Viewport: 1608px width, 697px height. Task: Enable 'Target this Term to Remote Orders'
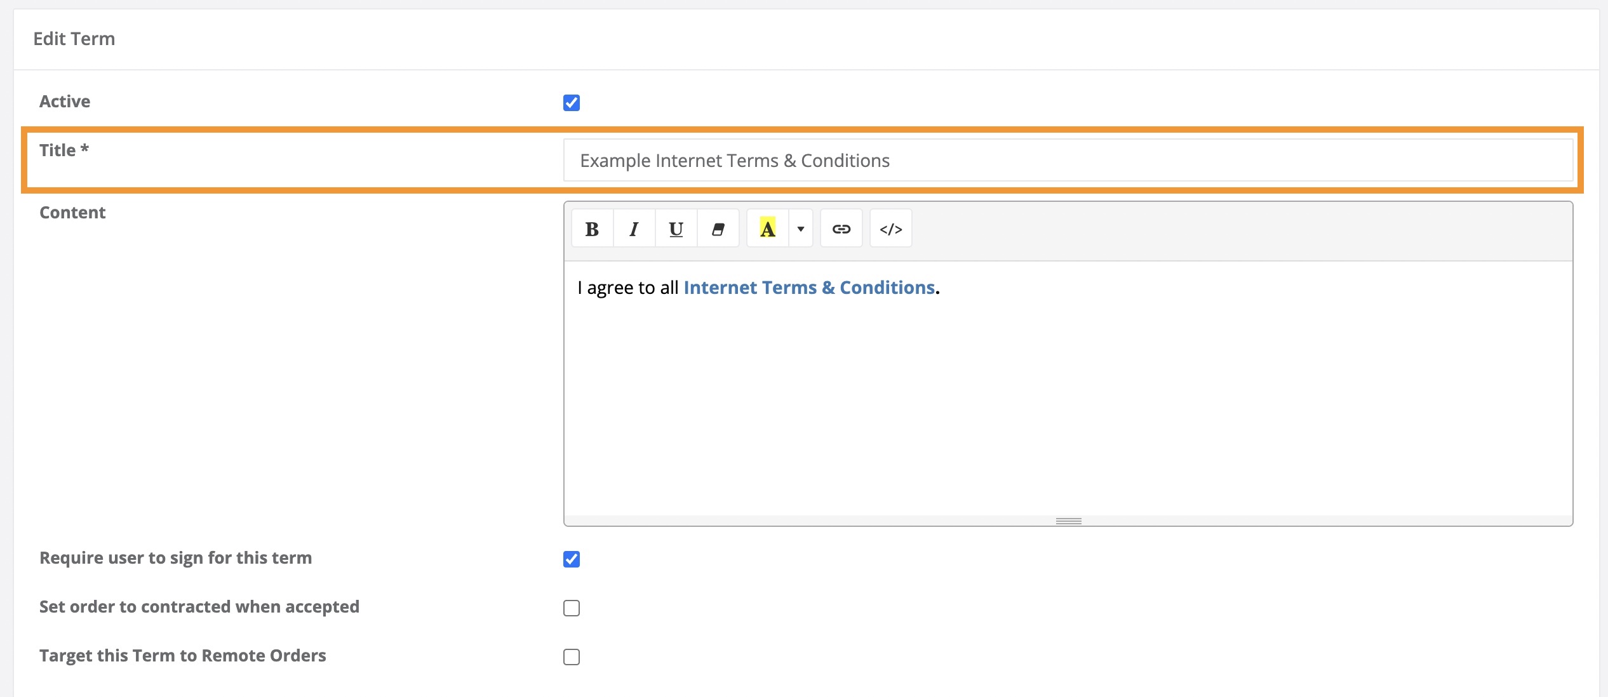(x=571, y=657)
